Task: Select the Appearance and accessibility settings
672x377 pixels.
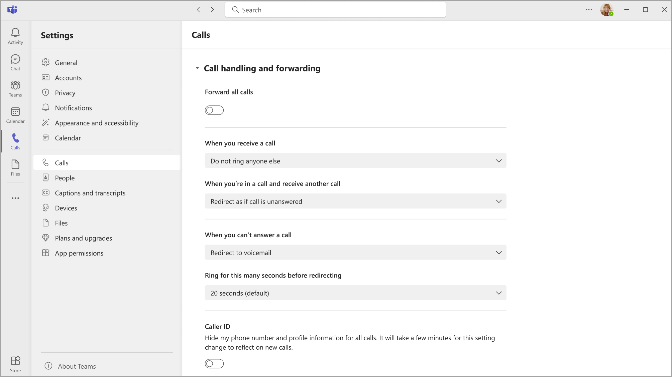Action: pyautogui.click(x=97, y=122)
